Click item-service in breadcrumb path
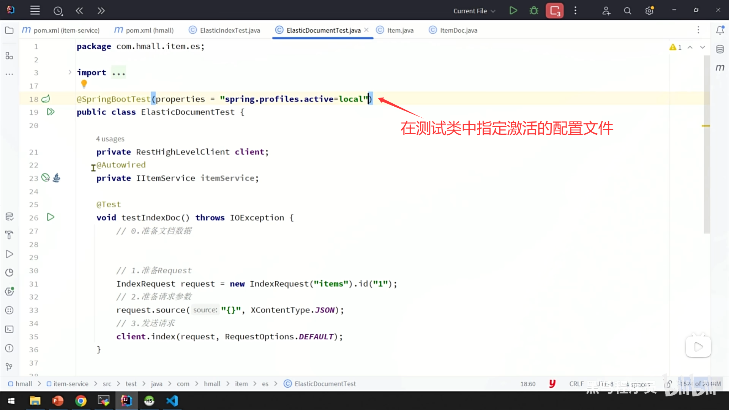The image size is (729, 410). [71, 384]
